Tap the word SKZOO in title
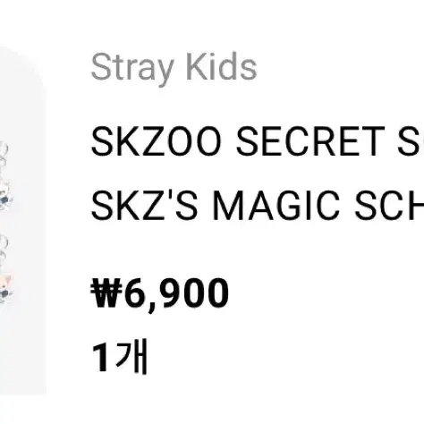 (157, 141)
